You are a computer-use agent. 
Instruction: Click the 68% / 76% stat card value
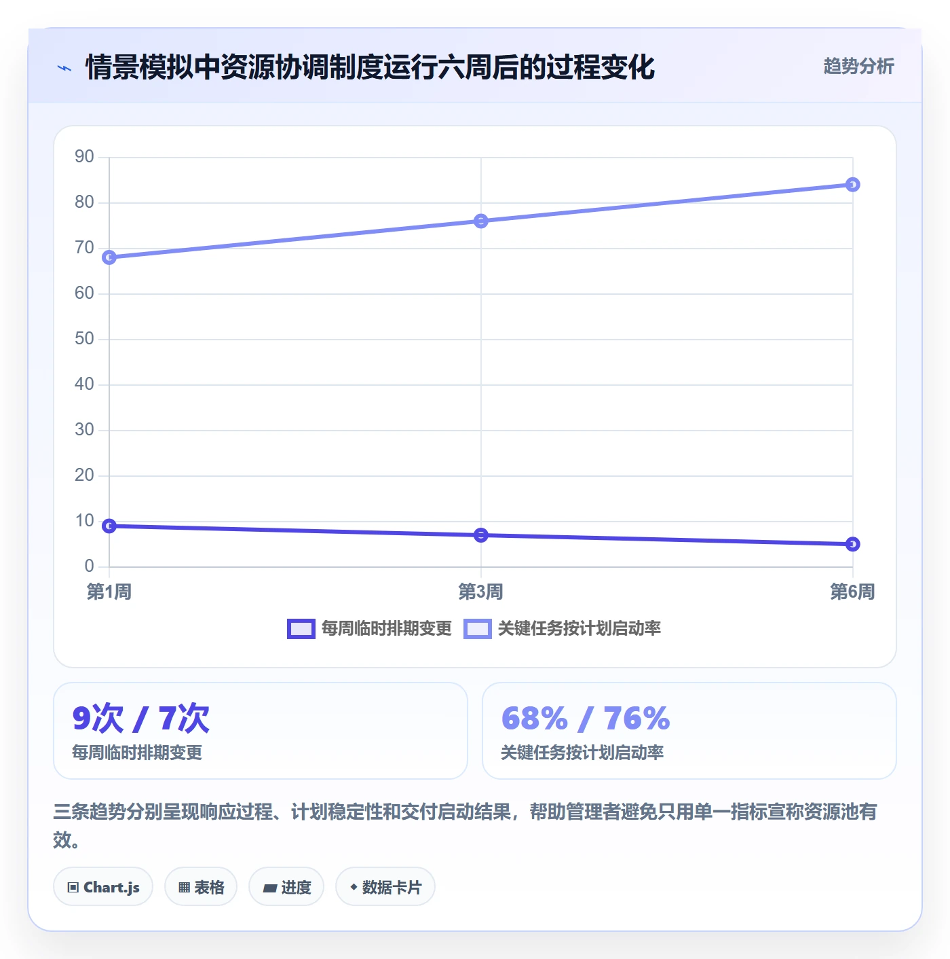tap(586, 718)
